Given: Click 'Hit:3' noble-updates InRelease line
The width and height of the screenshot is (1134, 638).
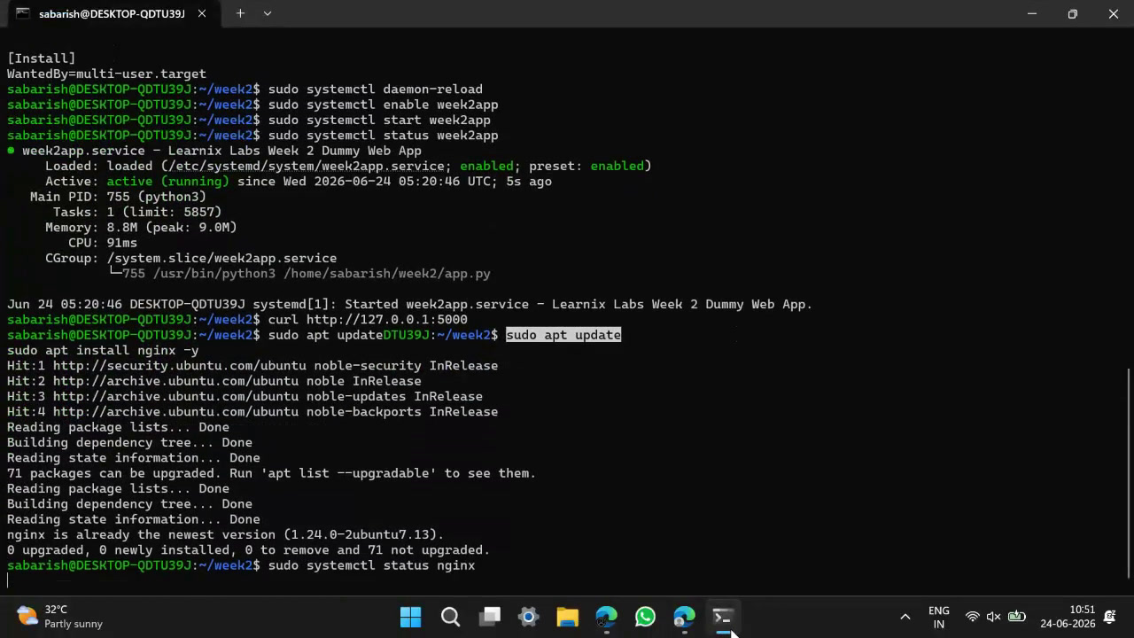Looking at the screenshot, I should [245, 396].
